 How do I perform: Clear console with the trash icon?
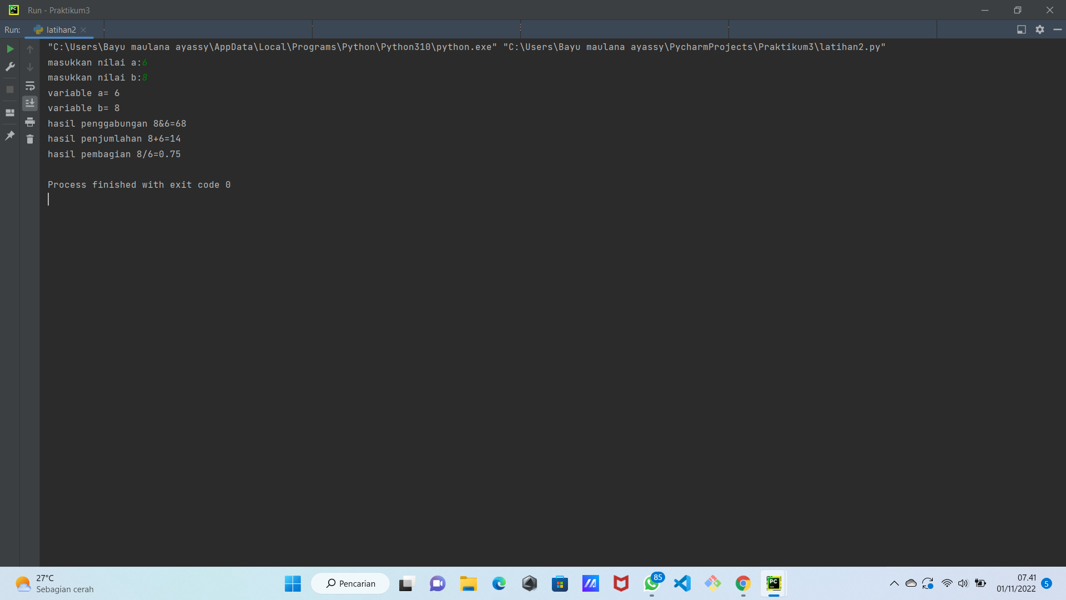click(x=30, y=139)
